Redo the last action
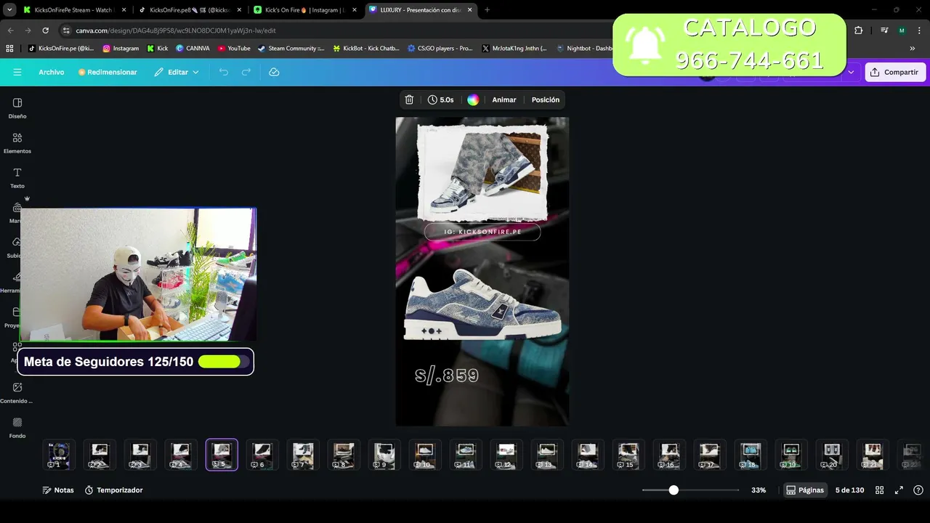This screenshot has width=930, height=523. (x=246, y=72)
